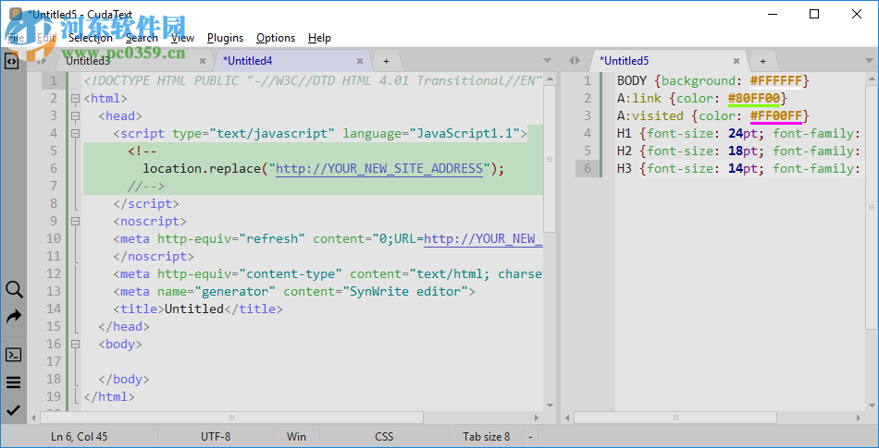Image resolution: width=879 pixels, height=448 pixels.
Task: Open the Code tree sidebar panel icon
Action: tap(12, 61)
